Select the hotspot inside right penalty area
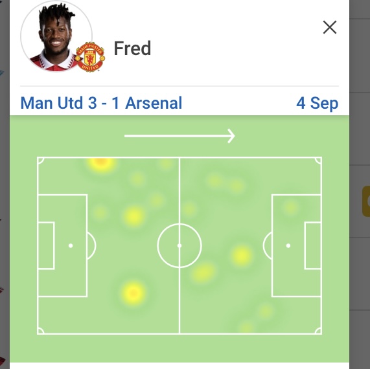This screenshot has height=369, width=370. click(x=291, y=208)
